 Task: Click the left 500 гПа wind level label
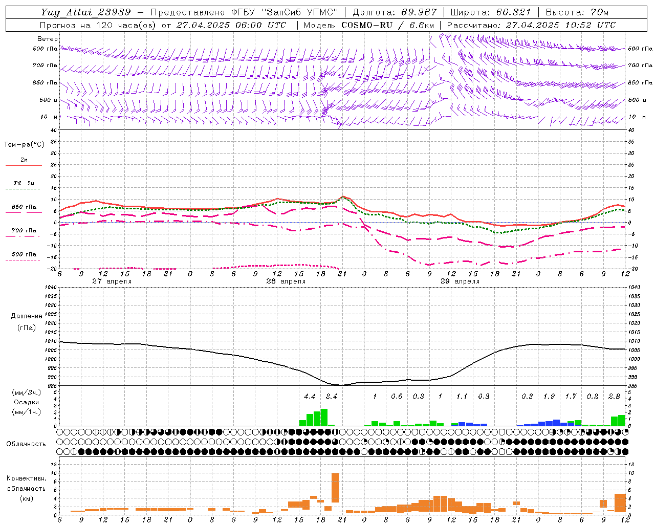coord(45,49)
